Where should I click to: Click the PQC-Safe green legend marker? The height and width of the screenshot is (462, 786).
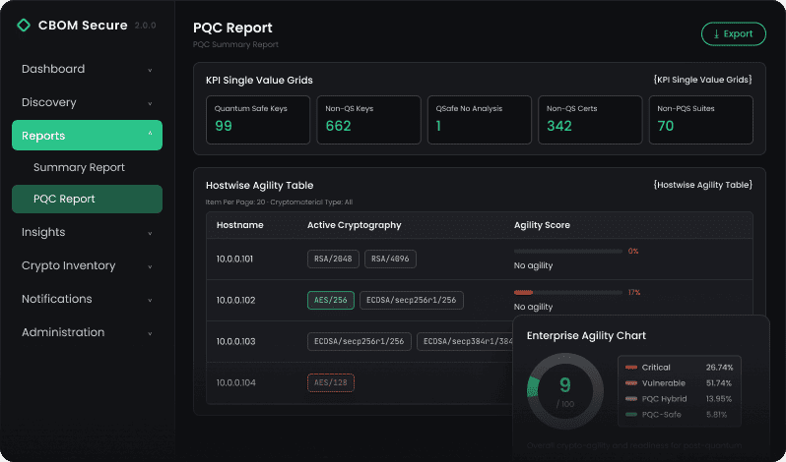631,415
